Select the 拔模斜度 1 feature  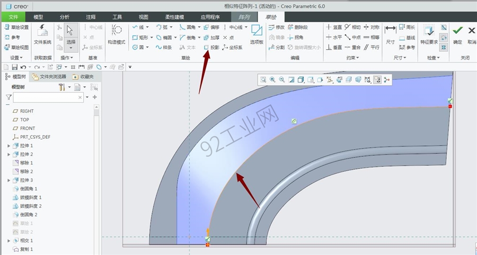pyautogui.click(x=27, y=197)
